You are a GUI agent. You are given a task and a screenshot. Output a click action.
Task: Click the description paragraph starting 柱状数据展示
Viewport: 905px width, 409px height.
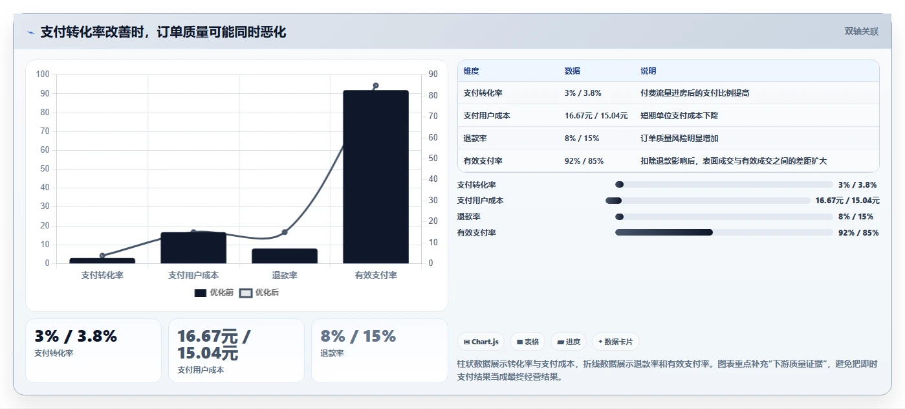point(667,370)
